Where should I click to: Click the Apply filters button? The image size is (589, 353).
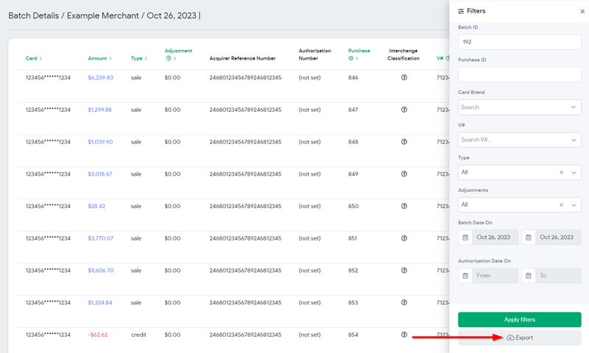[x=520, y=320]
